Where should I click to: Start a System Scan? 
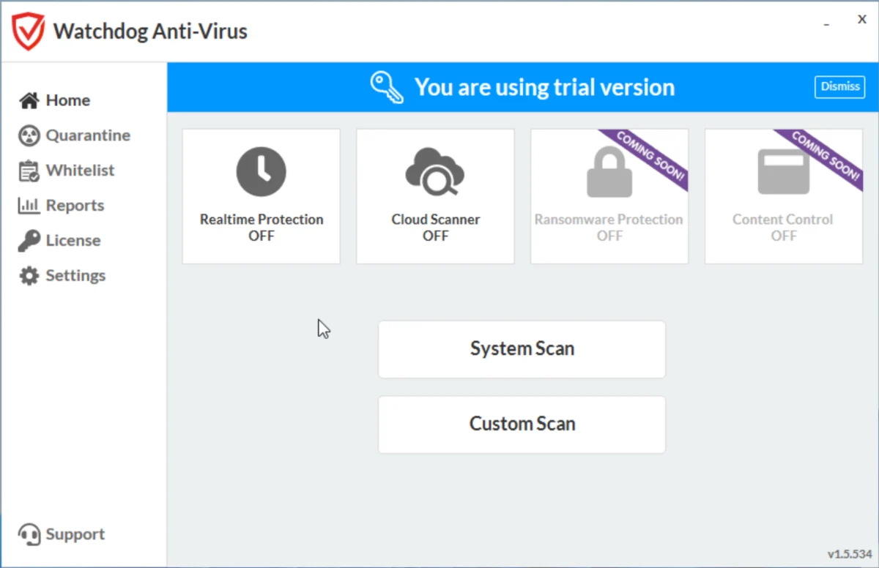522,349
